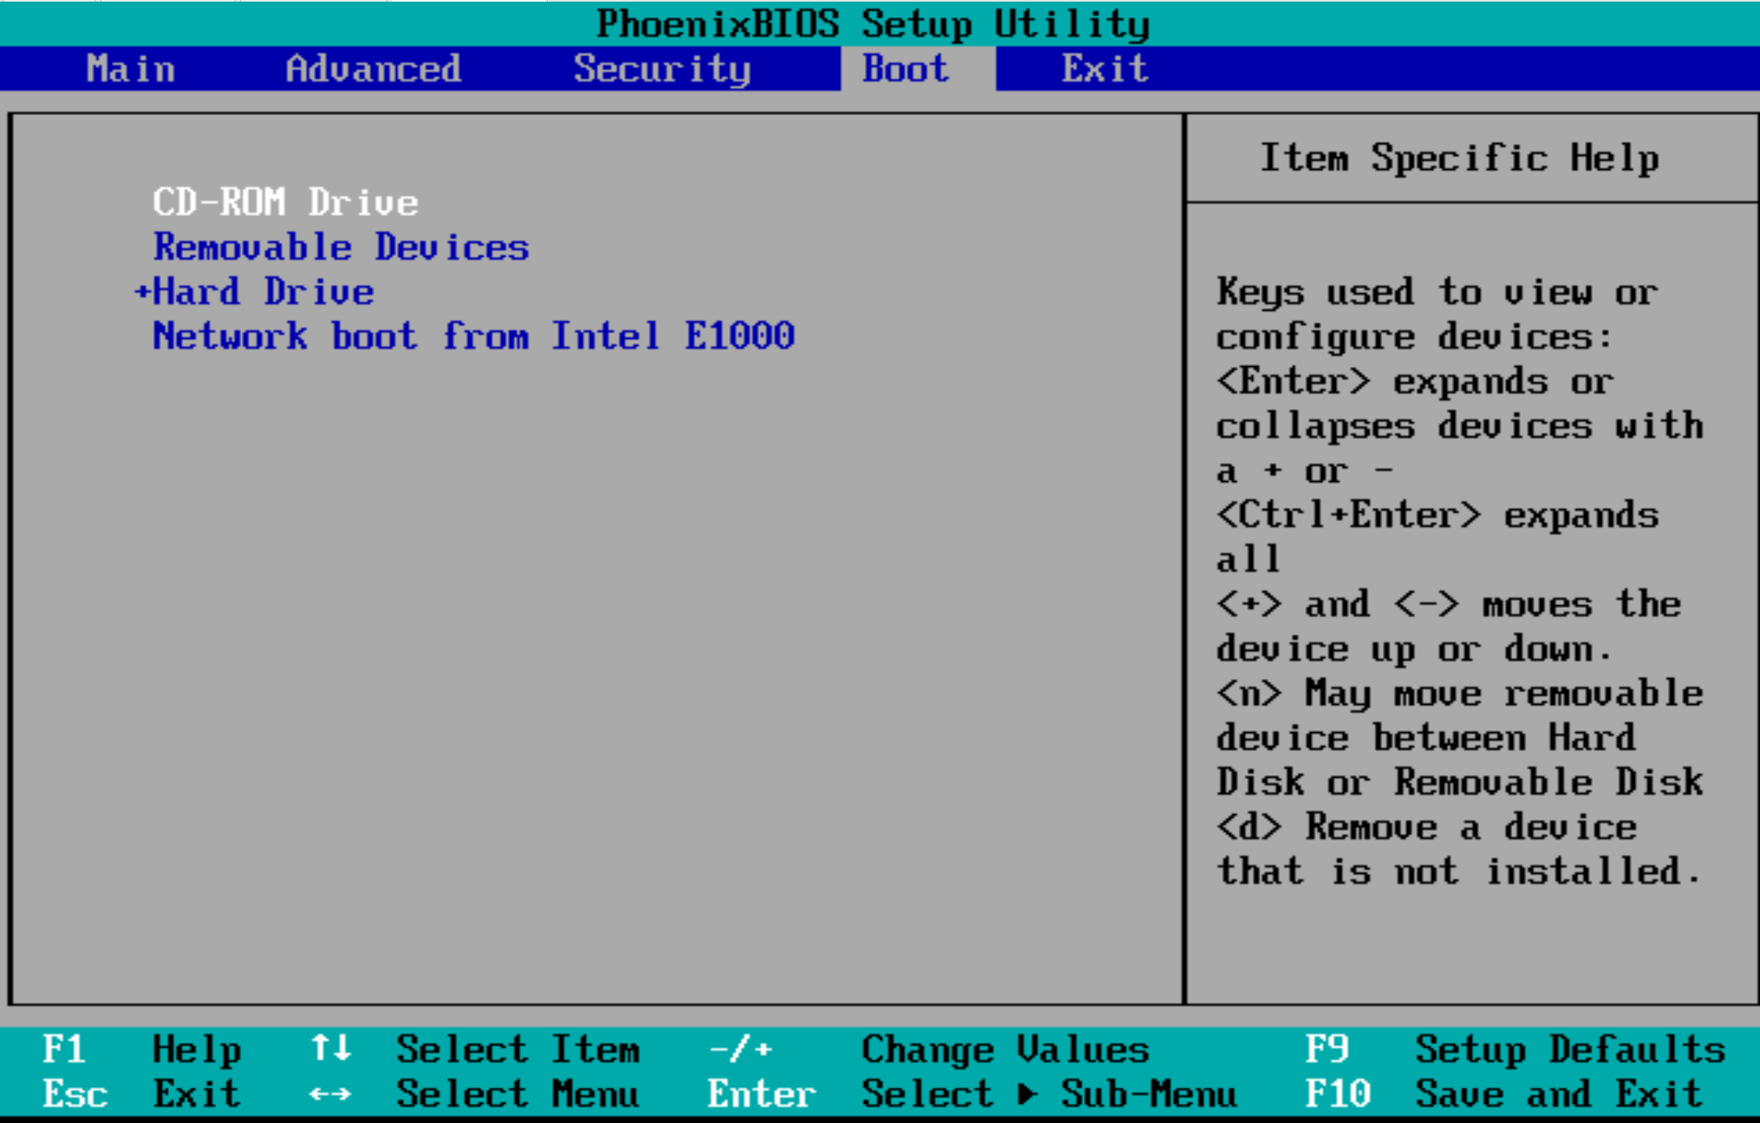This screenshot has width=1760, height=1123.
Task: Click the Sub-Menu triangle arrow icon
Action: pyautogui.click(x=1027, y=1094)
